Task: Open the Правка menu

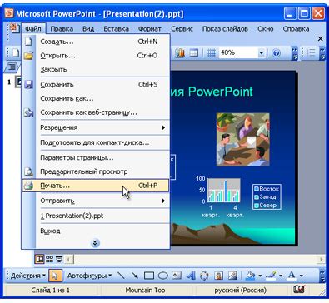Action: click(x=62, y=29)
